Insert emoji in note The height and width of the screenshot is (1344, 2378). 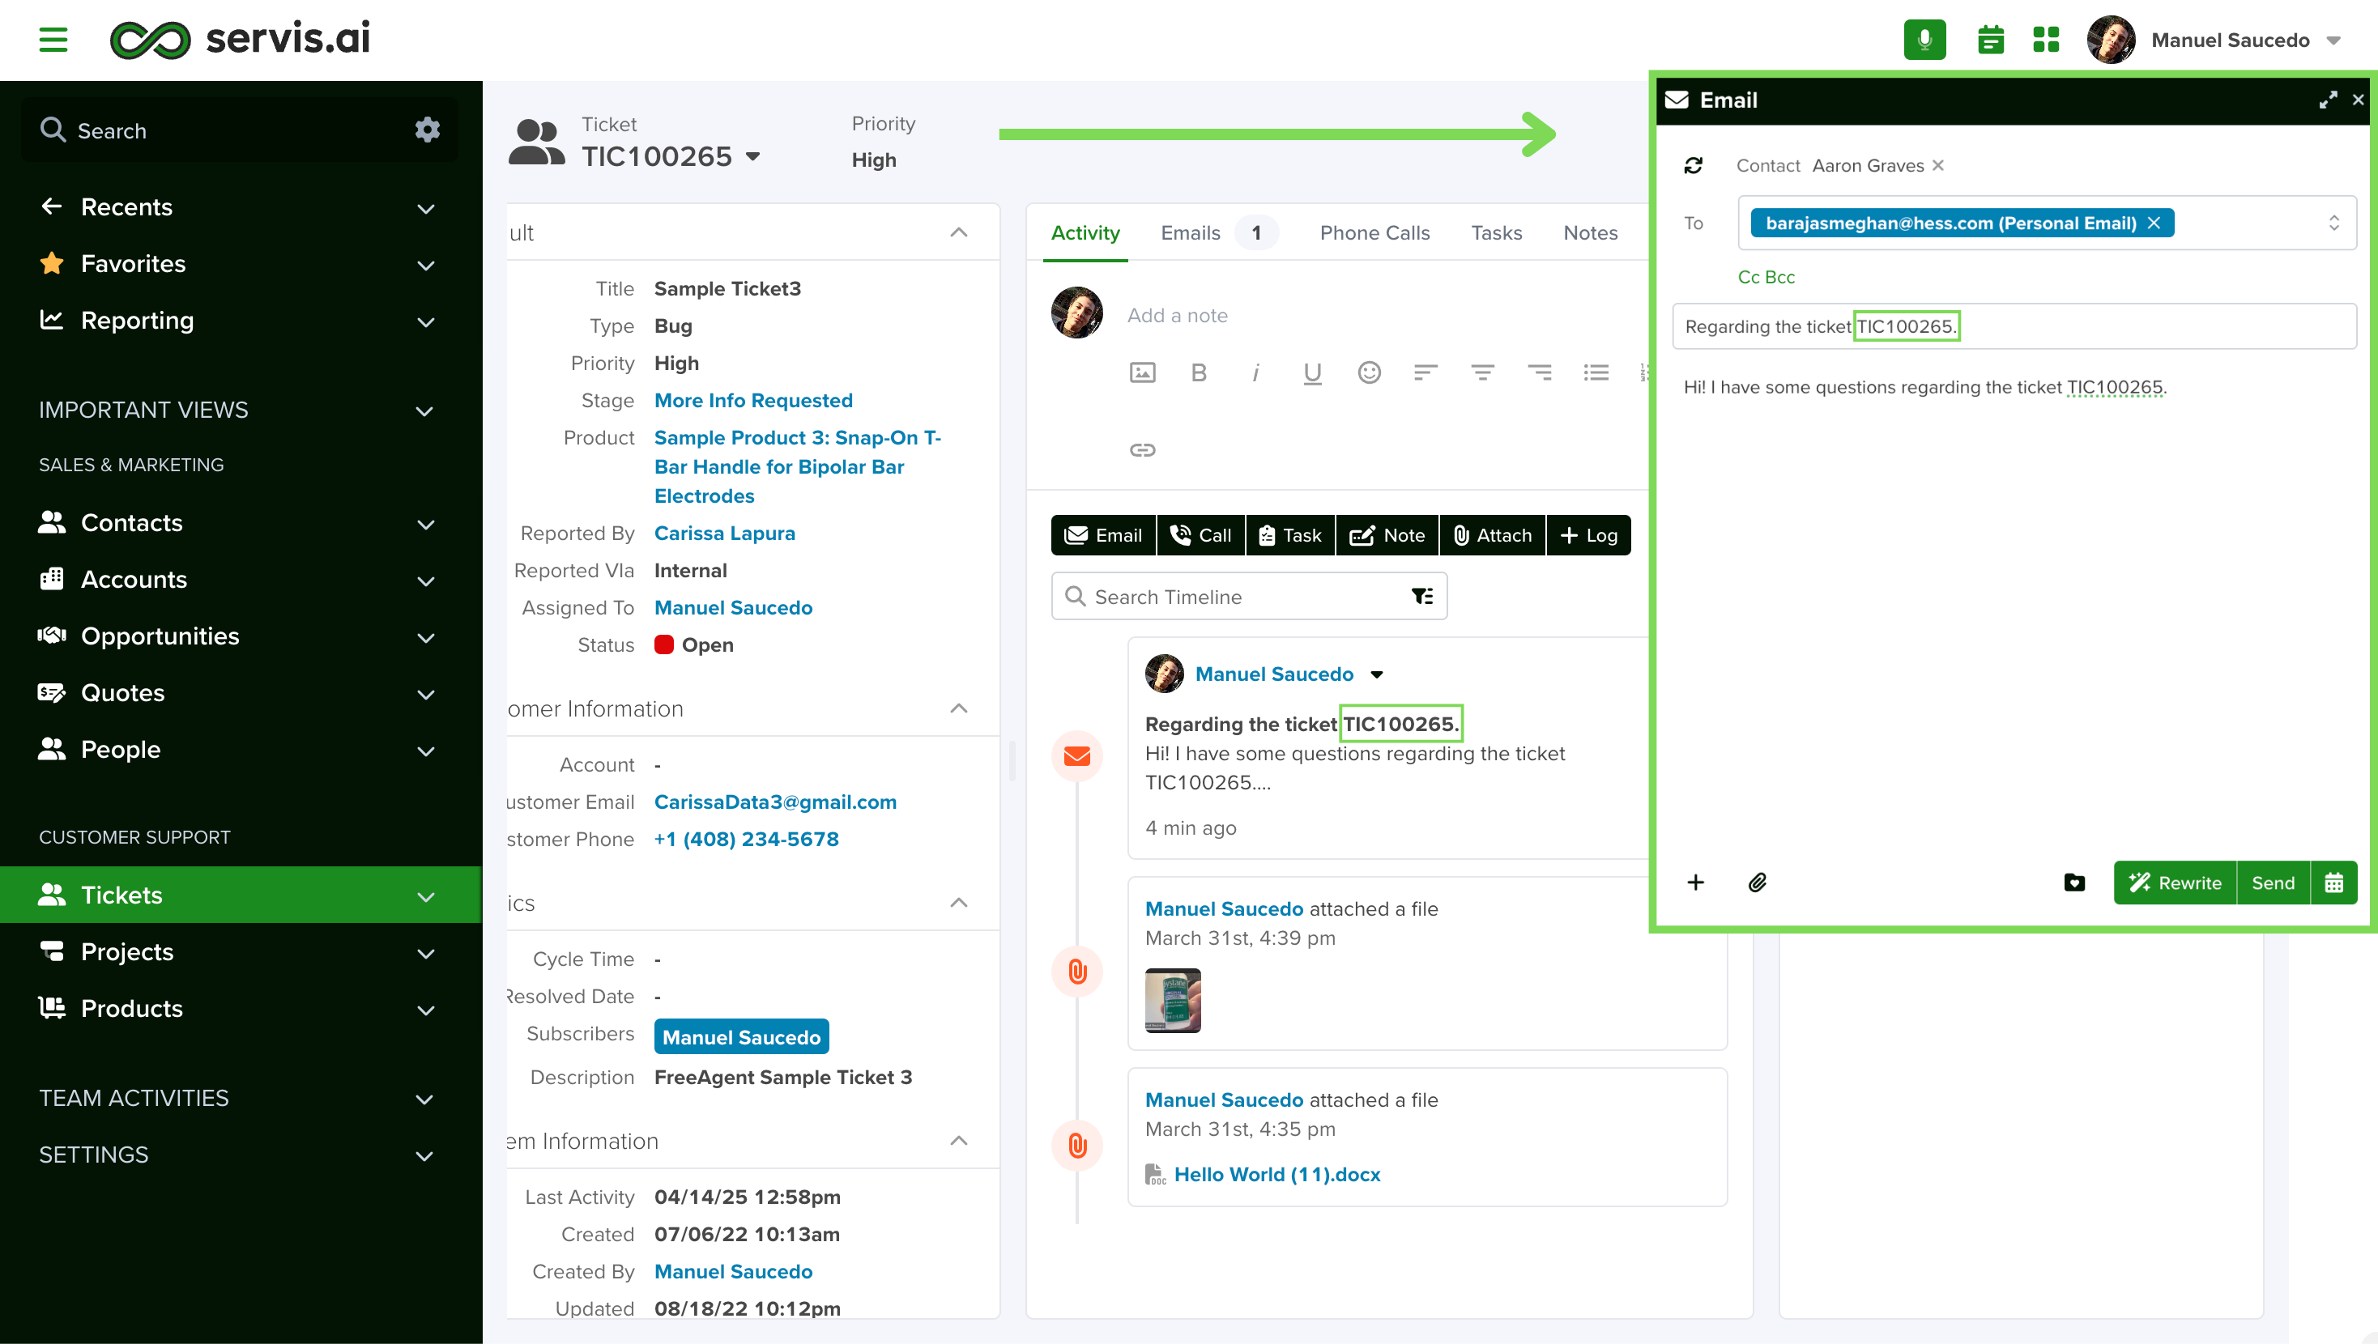[1369, 372]
